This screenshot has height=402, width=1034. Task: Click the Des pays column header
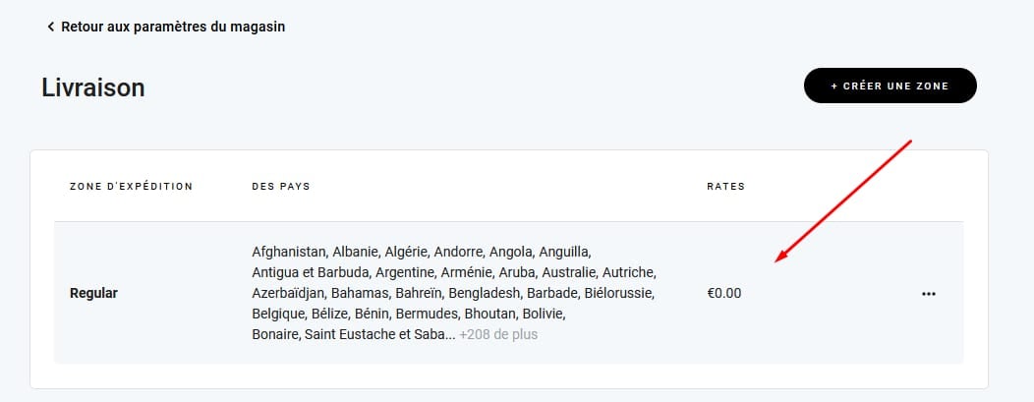[281, 187]
